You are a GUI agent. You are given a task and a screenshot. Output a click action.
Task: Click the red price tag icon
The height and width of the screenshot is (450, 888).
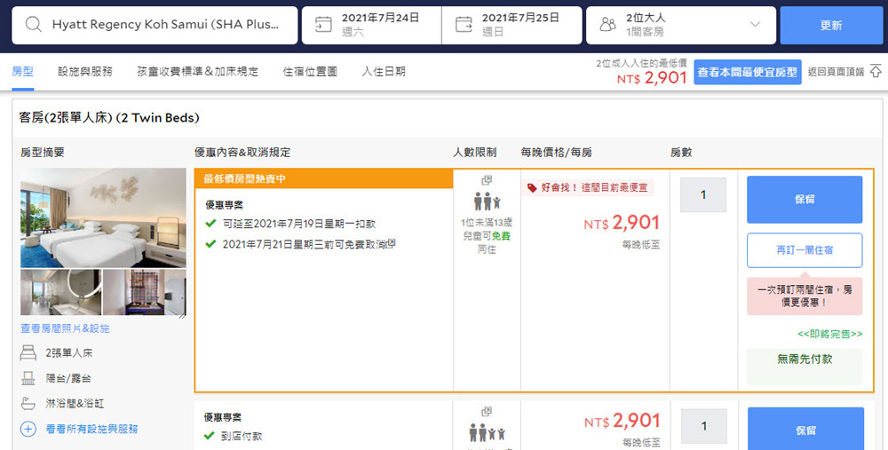pos(532,188)
